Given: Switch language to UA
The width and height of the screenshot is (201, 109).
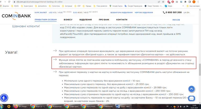Looking at the screenshot, I should 185,13.
